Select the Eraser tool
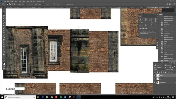The height and width of the screenshot is (99, 176). tap(4, 35)
